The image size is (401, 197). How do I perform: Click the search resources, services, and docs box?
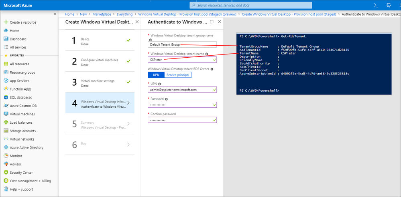tap(251, 5)
